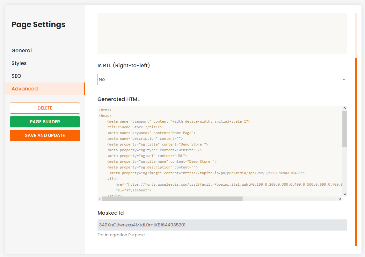This screenshot has height=257, width=365.
Task: Click the right arrow of HTML horizontal scrollbar
Action: click(340, 199)
